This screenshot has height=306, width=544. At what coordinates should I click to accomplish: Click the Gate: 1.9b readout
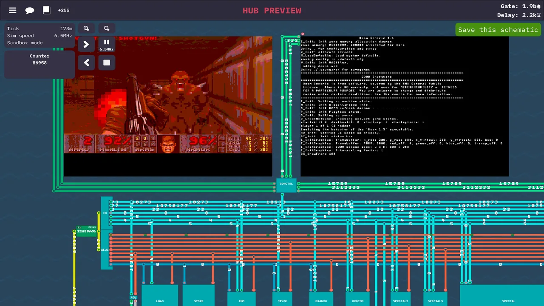(521, 6)
